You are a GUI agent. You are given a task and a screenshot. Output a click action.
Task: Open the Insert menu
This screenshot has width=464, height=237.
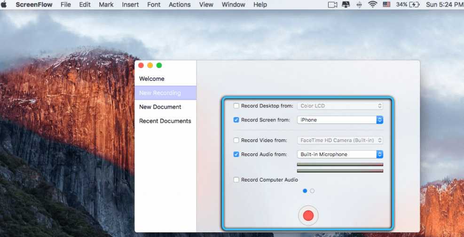click(130, 5)
